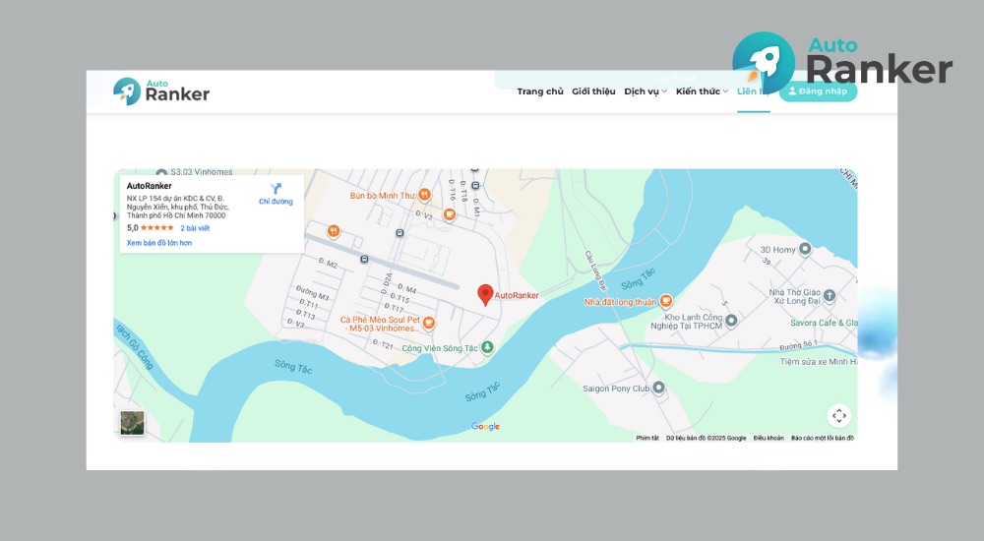Expand the Dịch vụ dropdown

[646, 91]
